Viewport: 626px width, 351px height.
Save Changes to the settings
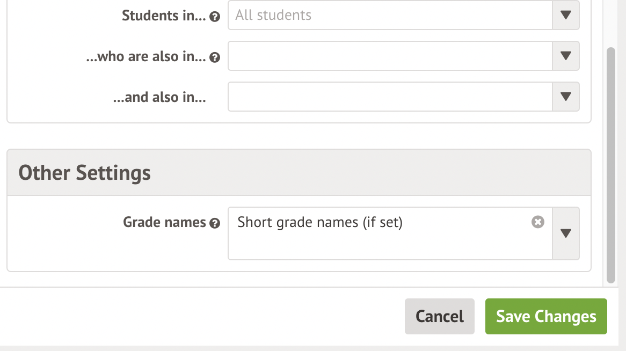(546, 317)
